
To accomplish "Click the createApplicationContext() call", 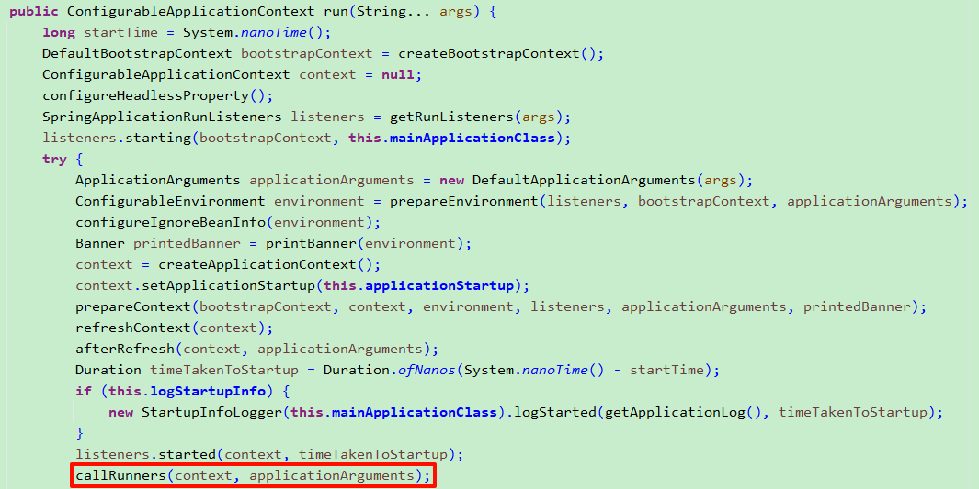I will point(266,265).
